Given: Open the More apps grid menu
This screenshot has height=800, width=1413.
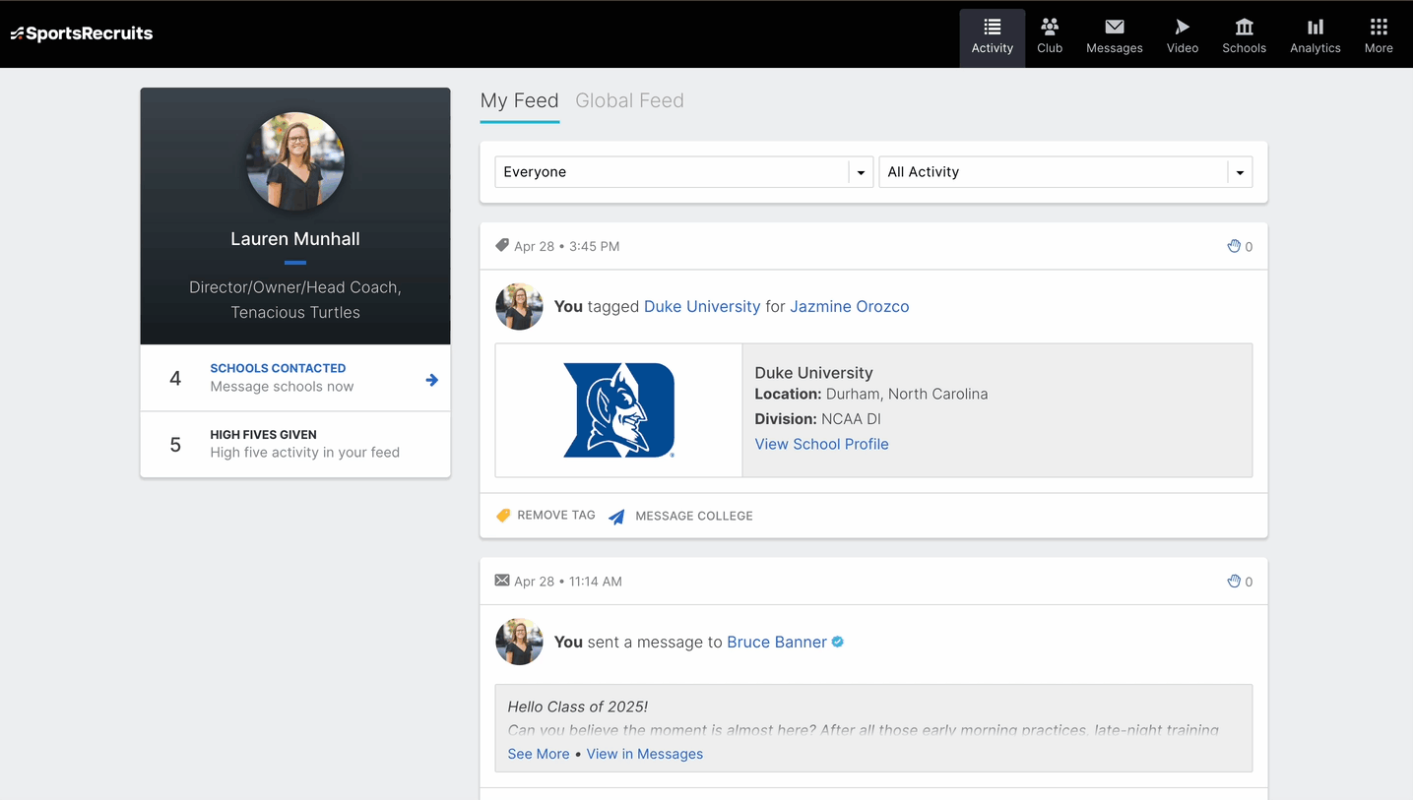Looking at the screenshot, I should click(1379, 37).
